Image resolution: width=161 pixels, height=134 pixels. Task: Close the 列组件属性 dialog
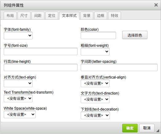[x=156, y=5]
